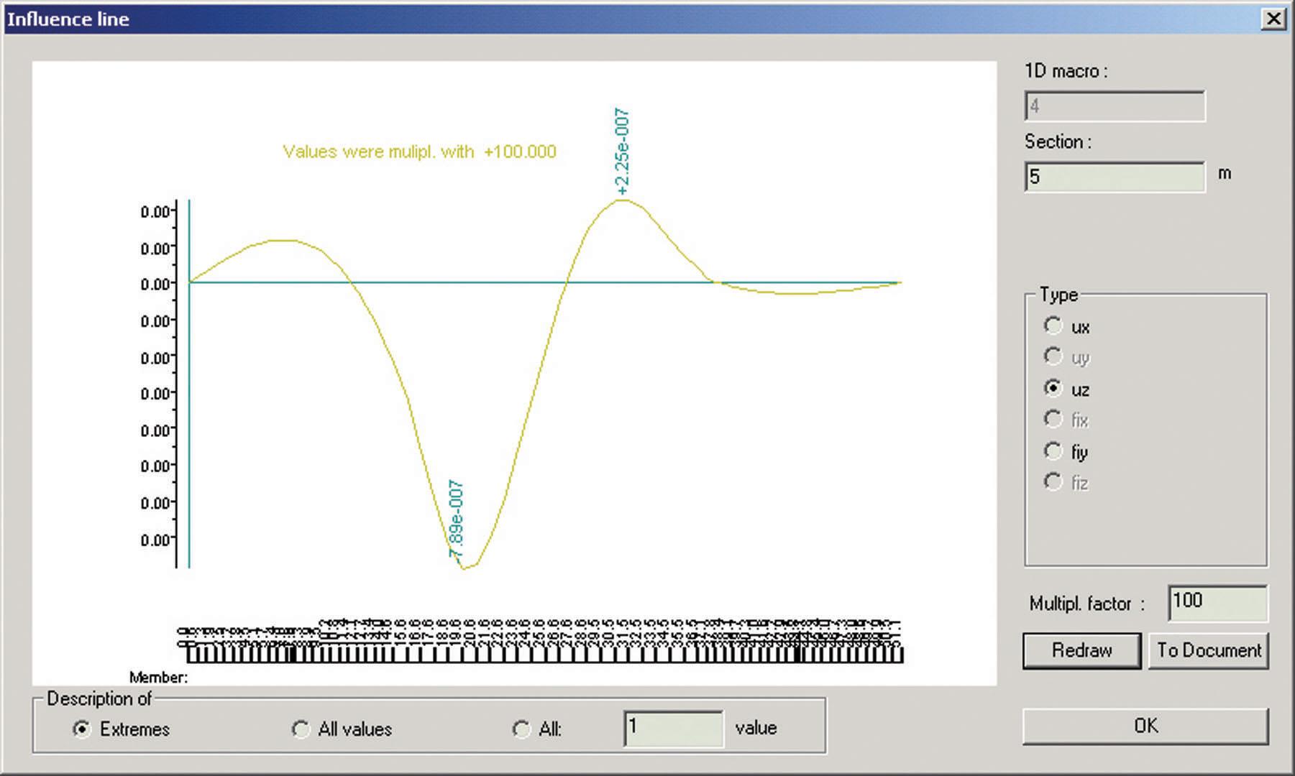Select the fiy type radio button

pyautogui.click(x=1053, y=451)
